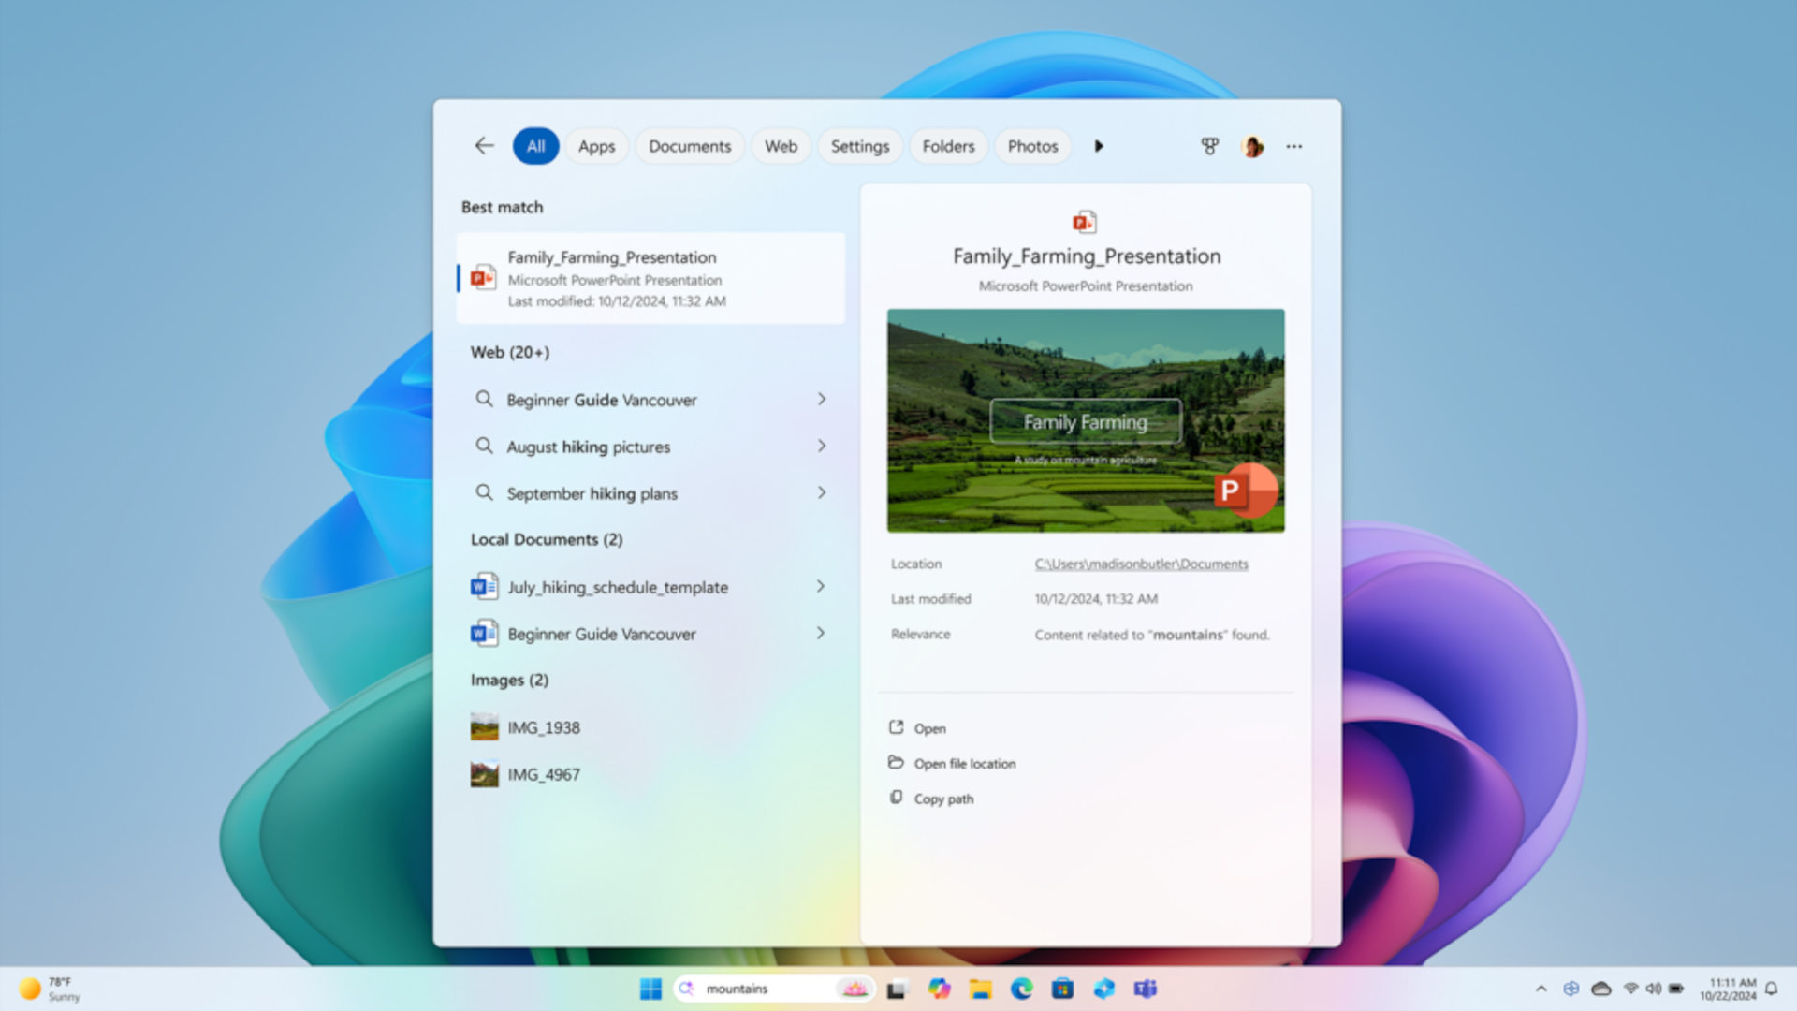Expand the Beginner Guide Vancouver document chevron
The height and width of the screenshot is (1011, 1797).
coord(821,634)
